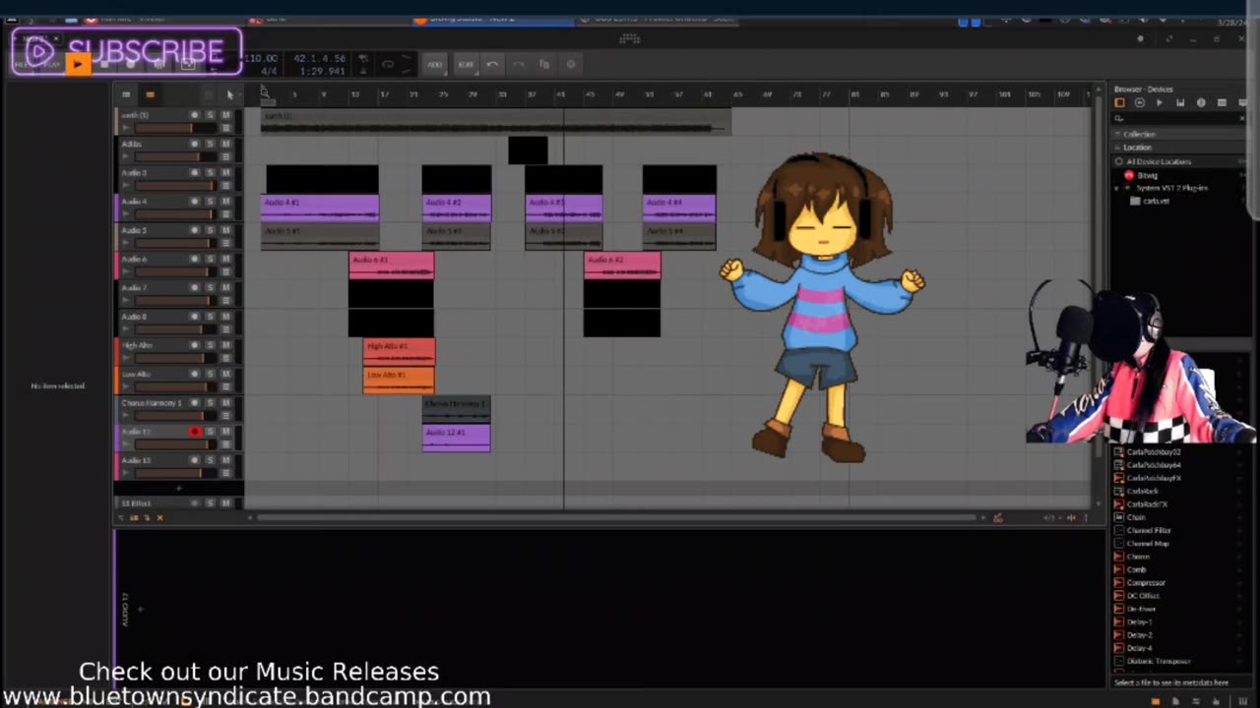Viewport: 1260px width, 708px height.
Task: Disarm the red record button on Audio 12
Action: coord(195,432)
